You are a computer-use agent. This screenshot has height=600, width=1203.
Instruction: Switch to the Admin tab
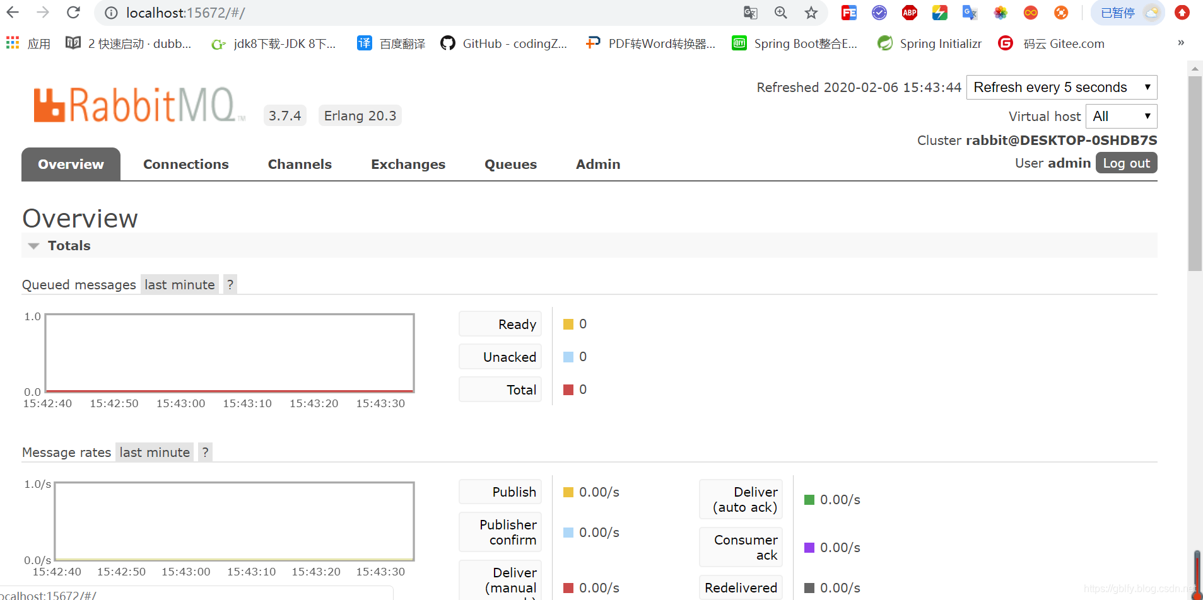click(598, 164)
